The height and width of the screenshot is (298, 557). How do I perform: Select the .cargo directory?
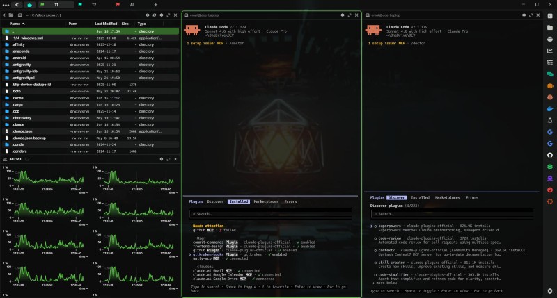[x=91, y=104]
